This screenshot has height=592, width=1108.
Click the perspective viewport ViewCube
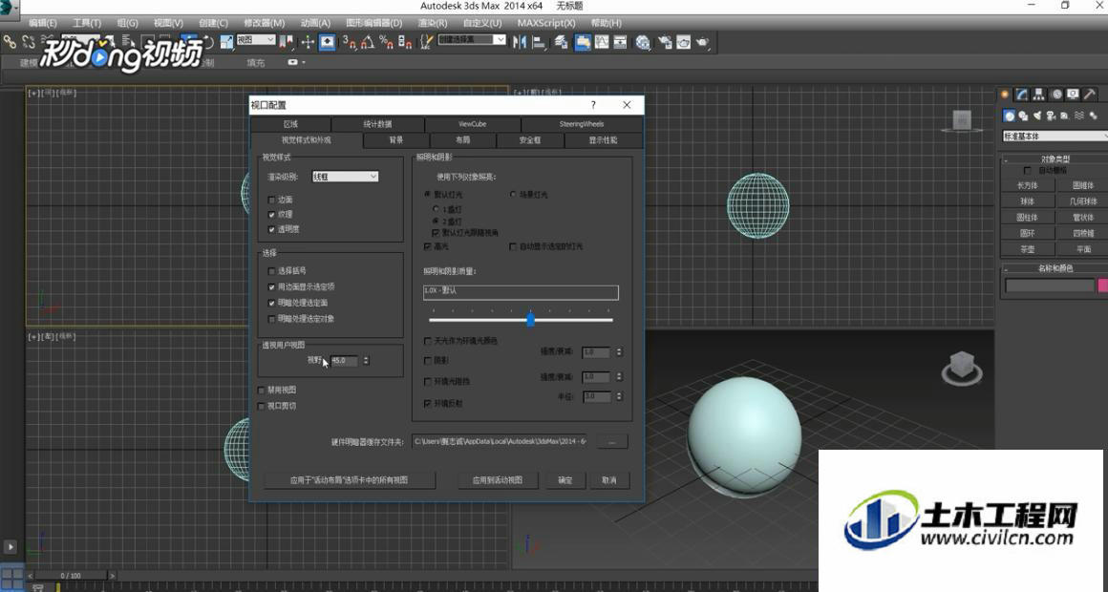point(962,368)
